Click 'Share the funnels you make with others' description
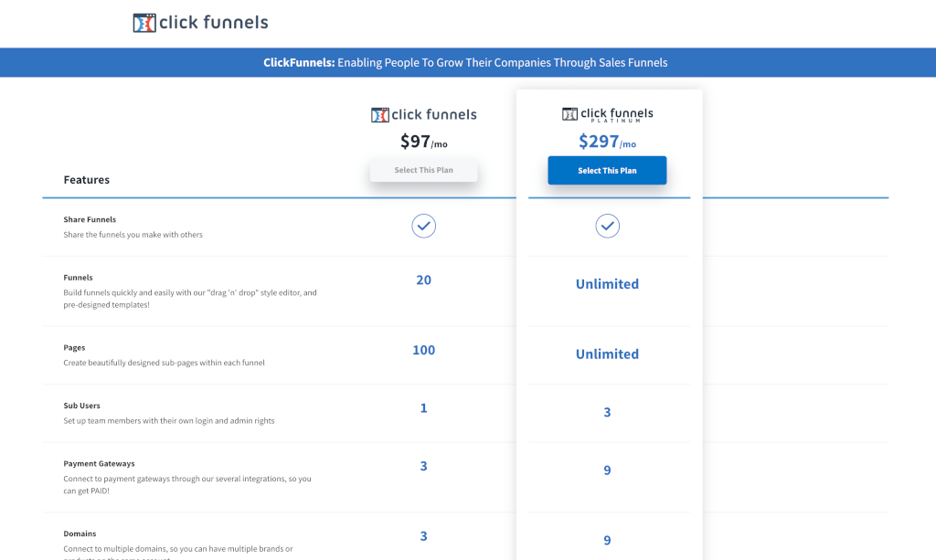936x560 pixels. point(133,235)
